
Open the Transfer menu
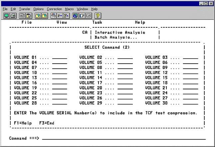pos(25,9)
